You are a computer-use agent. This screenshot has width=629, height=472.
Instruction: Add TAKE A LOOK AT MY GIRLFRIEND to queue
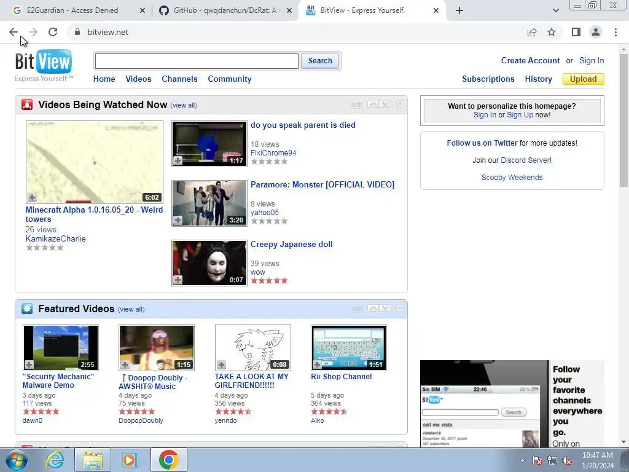pos(221,364)
